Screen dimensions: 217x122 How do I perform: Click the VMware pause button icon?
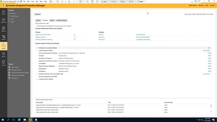[51, 1]
